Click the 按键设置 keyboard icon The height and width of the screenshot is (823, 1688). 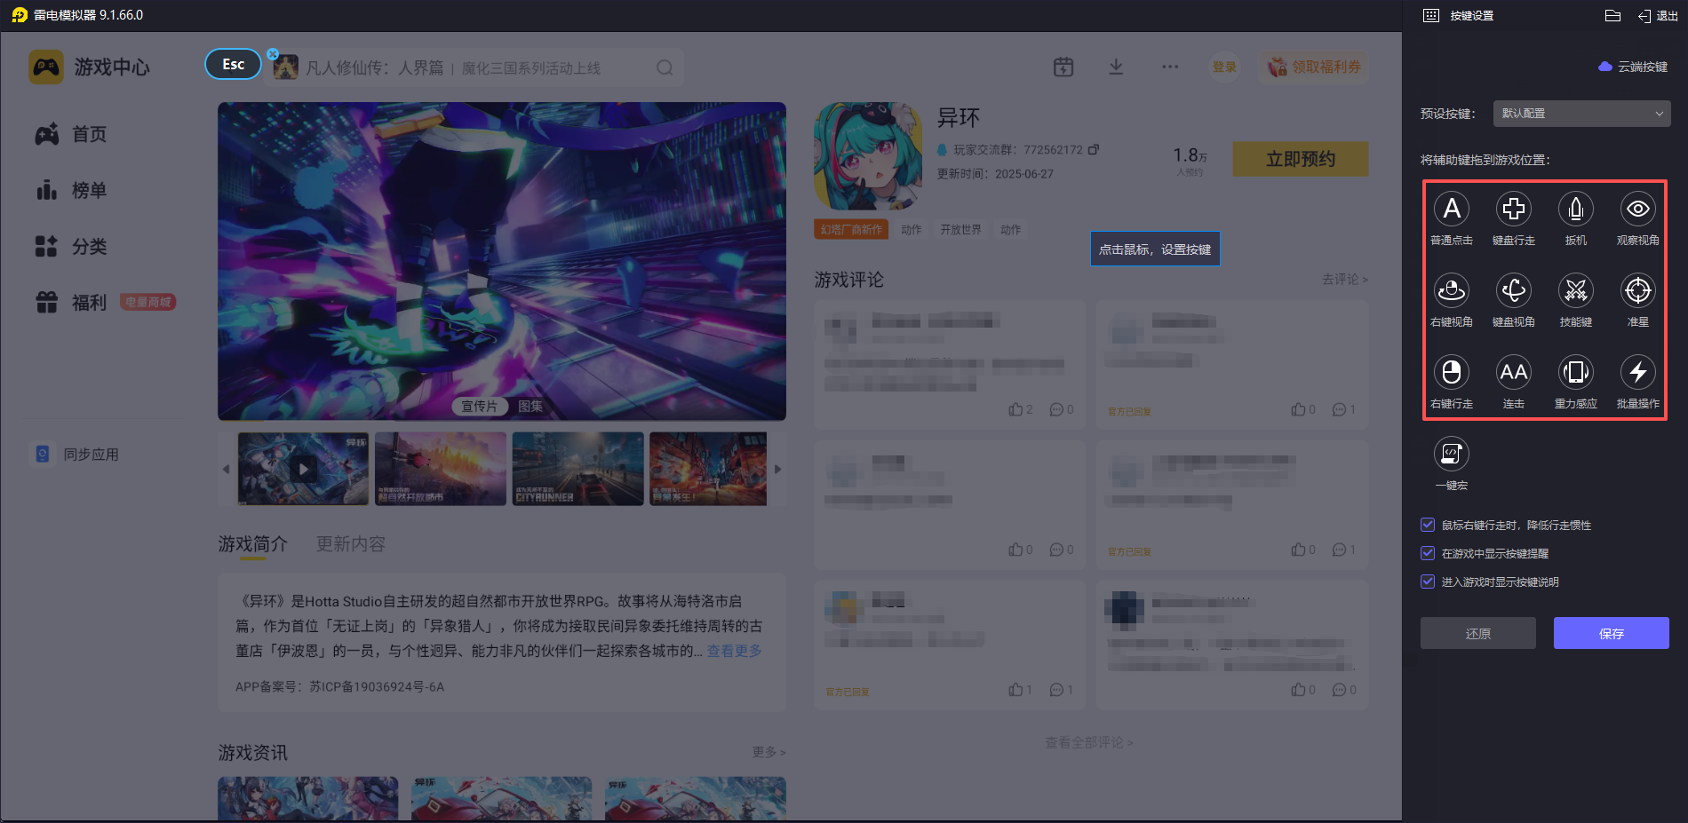(x=1430, y=16)
